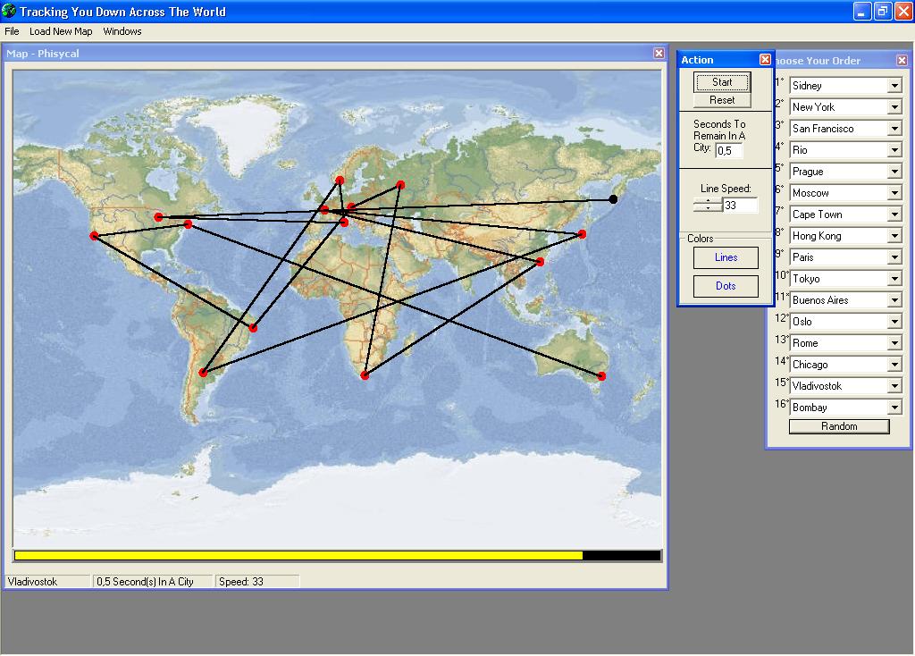Close the Choose Your Order panel
Viewport: 915px width, 656px height.
tap(902, 61)
